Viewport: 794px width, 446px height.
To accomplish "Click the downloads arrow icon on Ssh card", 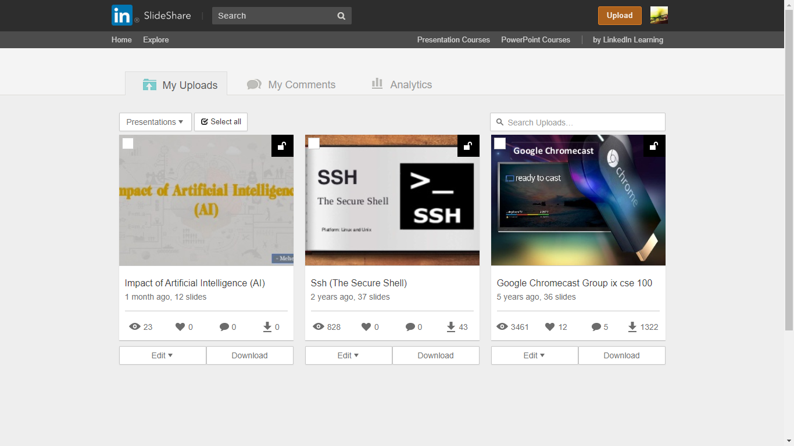I will click(x=451, y=327).
